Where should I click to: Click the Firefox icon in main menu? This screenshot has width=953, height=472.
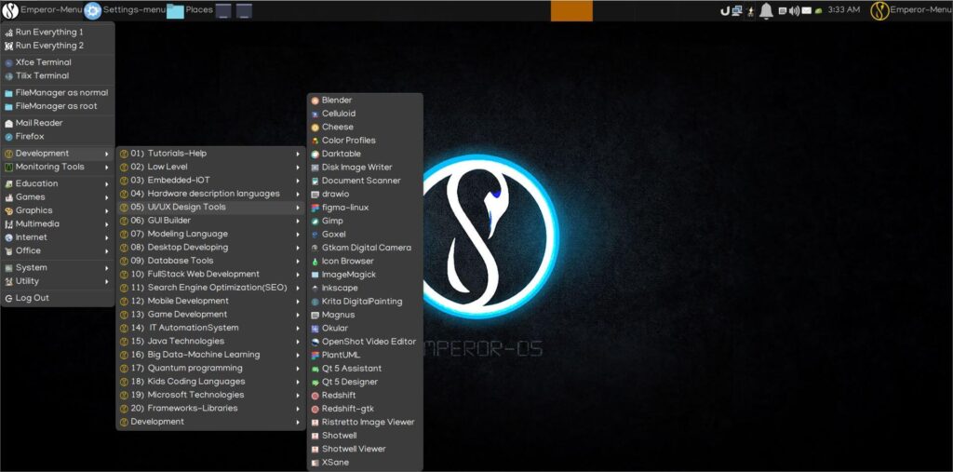pyautogui.click(x=8, y=137)
